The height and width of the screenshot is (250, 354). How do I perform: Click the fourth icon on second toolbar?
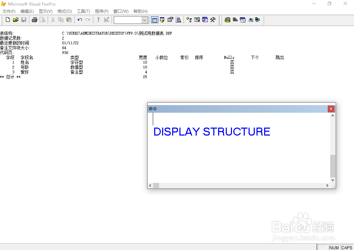coord(250,20)
